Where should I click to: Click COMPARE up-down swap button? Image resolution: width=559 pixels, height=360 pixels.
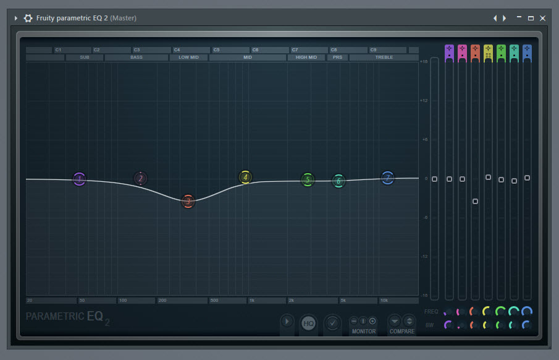click(410, 321)
